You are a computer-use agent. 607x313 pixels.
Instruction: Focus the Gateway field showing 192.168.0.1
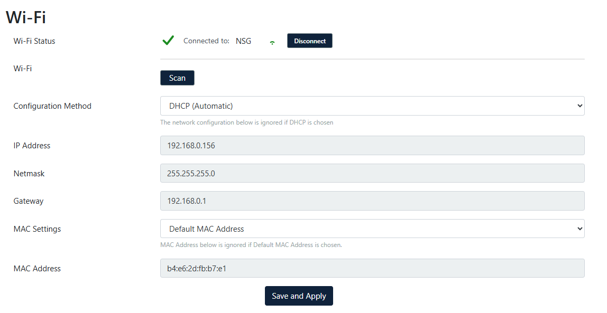[372, 201]
